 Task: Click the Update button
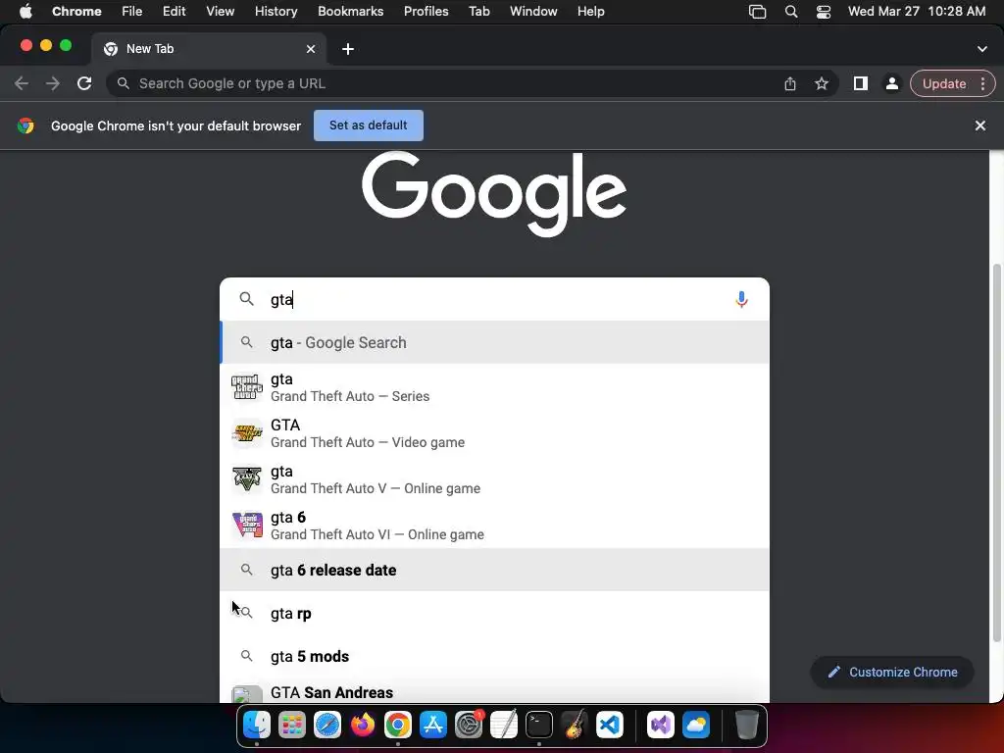click(x=944, y=83)
